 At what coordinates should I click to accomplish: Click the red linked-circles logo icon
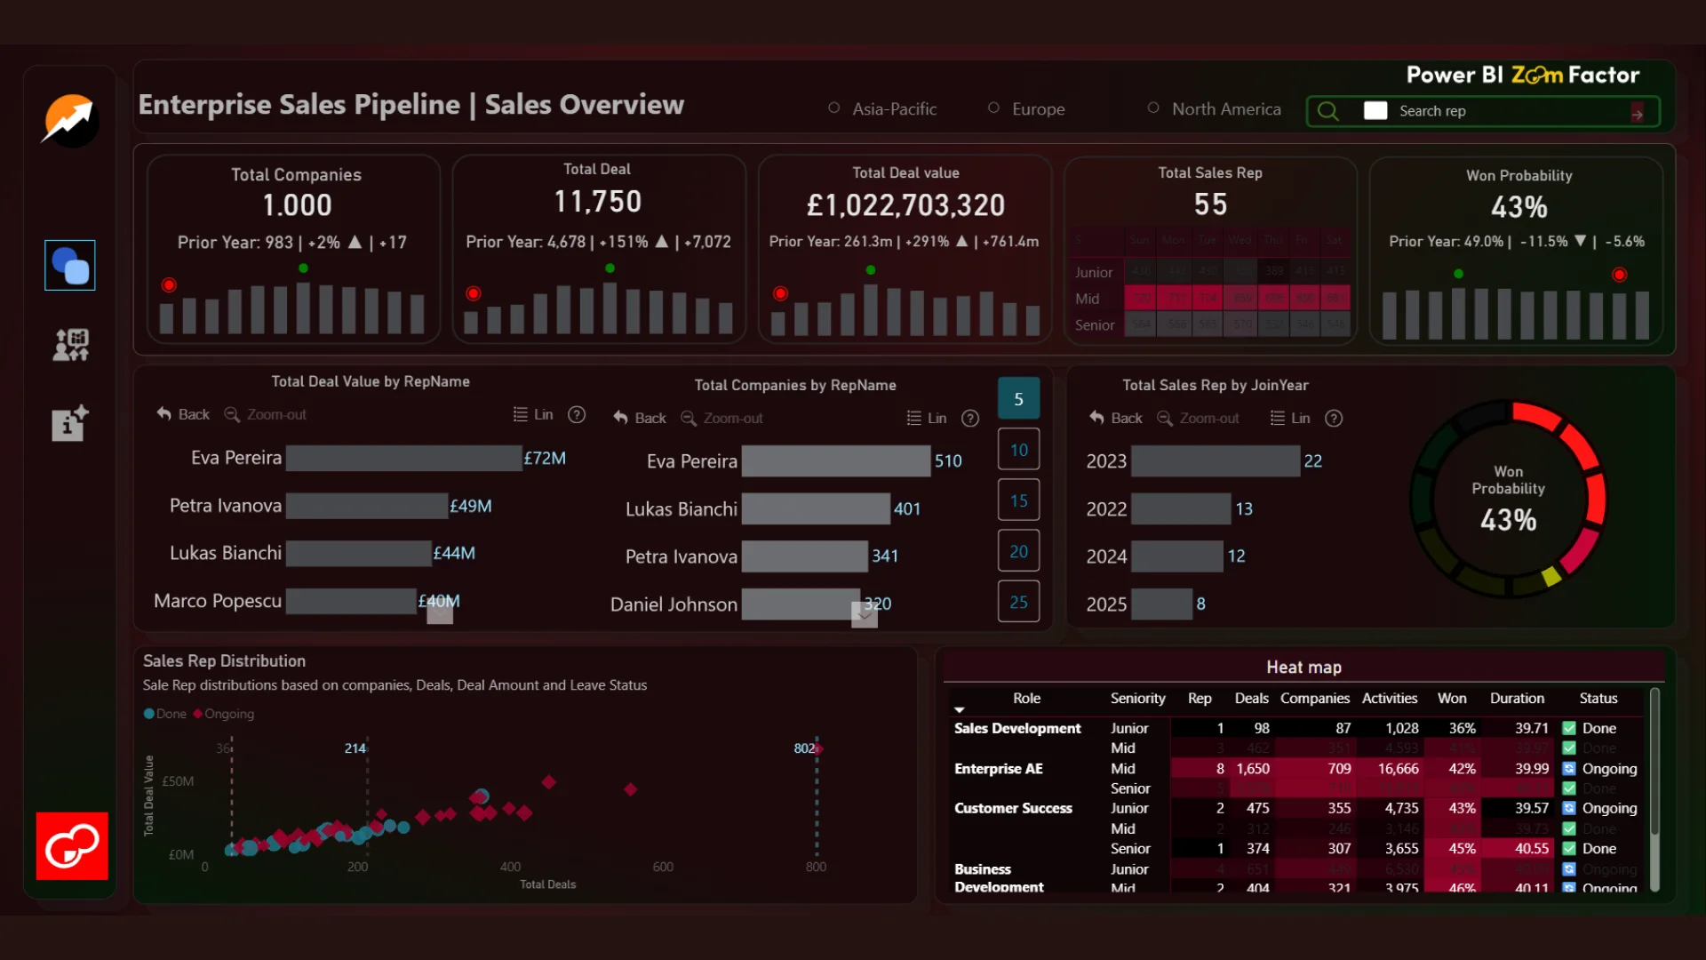coord(72,845)
